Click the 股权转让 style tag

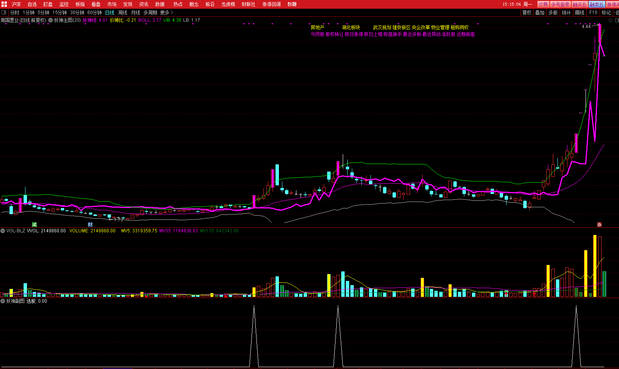point(334,34)
